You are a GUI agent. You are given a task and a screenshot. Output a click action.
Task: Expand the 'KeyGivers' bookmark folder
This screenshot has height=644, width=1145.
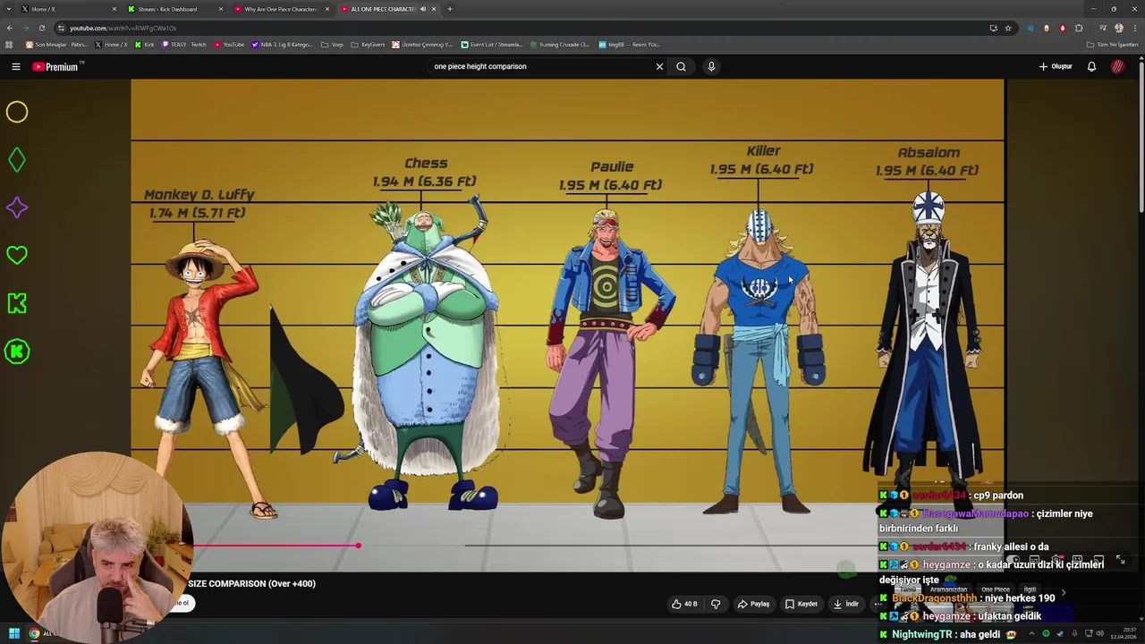(368, 44)
